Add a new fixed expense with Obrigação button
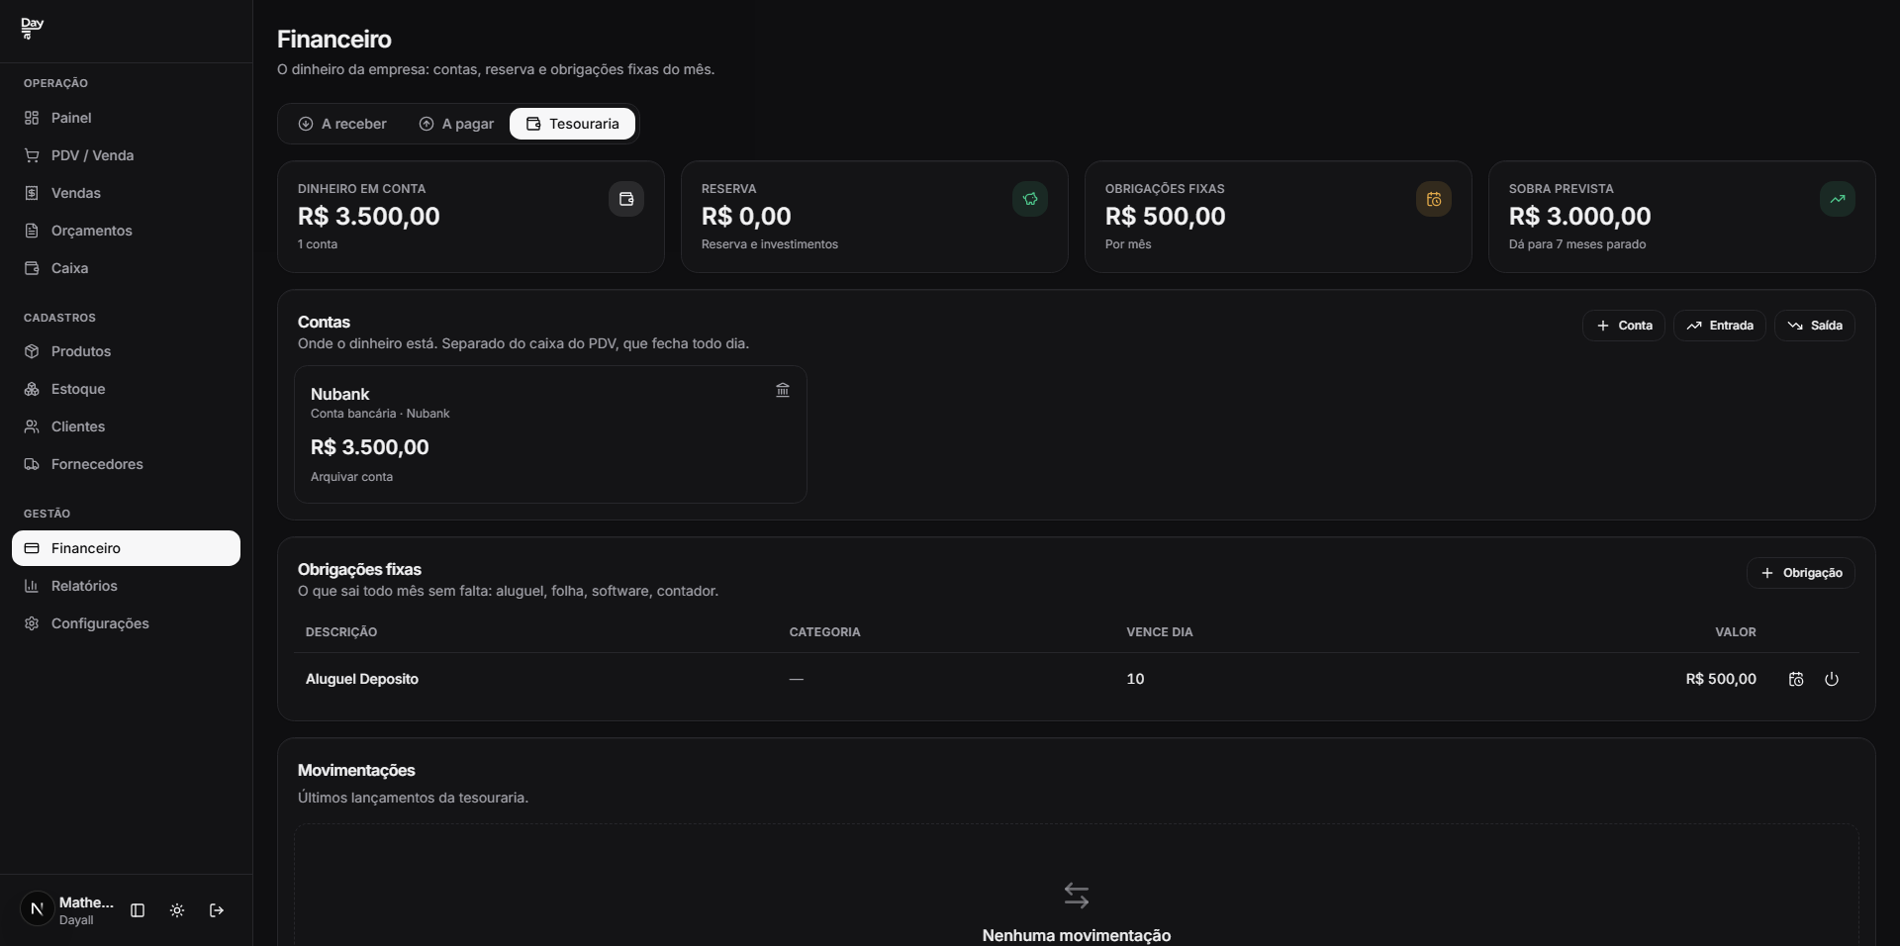 (x=1801, y=573)
